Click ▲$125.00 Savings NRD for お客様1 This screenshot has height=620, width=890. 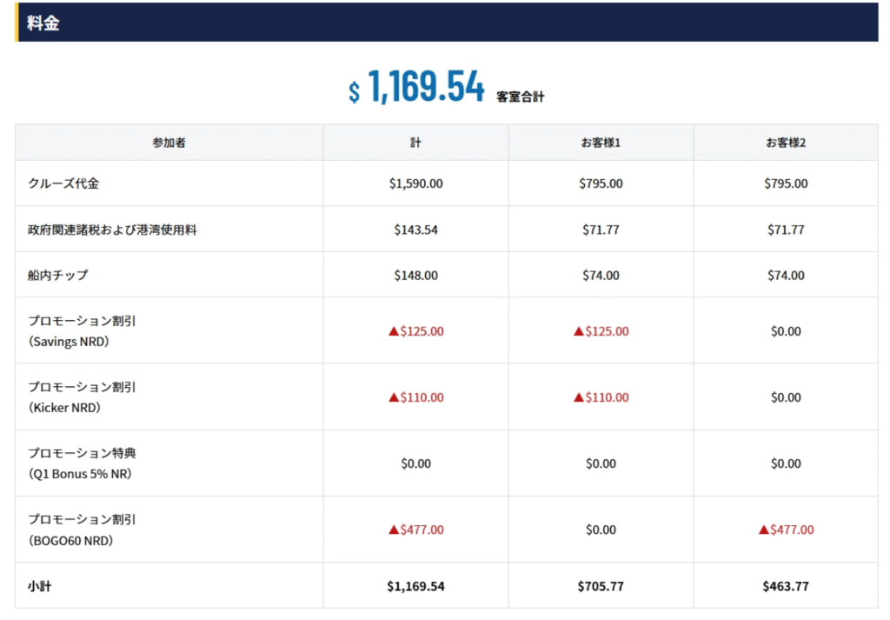point(601,331)
